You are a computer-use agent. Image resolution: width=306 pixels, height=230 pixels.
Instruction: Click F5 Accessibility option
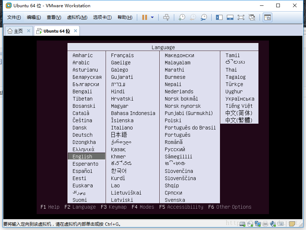point(181,207)
